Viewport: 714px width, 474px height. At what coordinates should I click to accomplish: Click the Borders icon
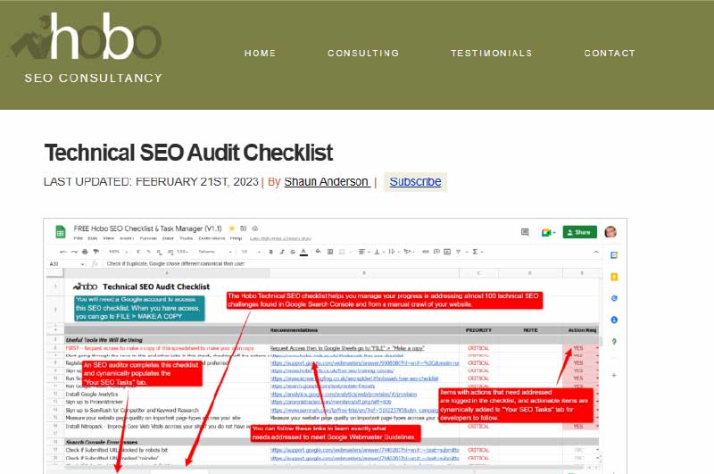coord(330,252)
